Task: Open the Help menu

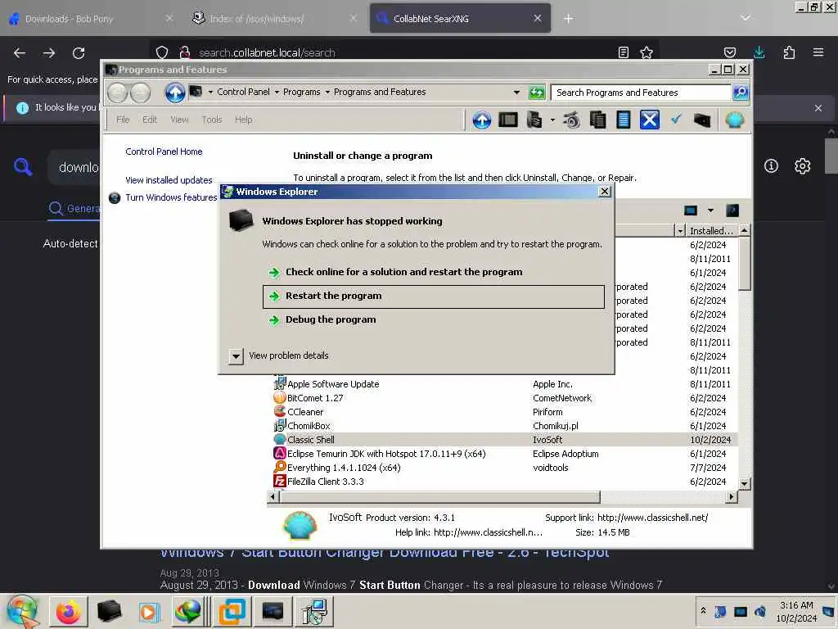Action: point(244,120)
